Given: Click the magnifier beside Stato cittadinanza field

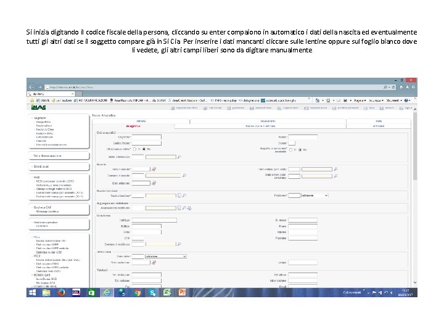Looking at the screenshot, I should [179, 157].
